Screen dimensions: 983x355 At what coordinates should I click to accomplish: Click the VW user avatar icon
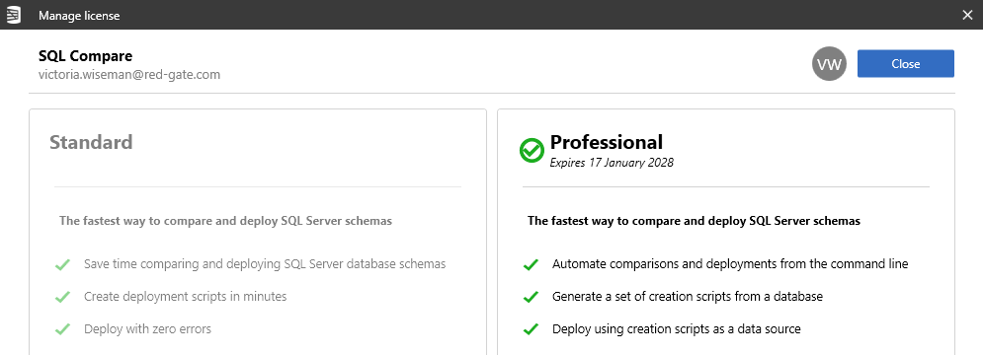tap(829, 64)
